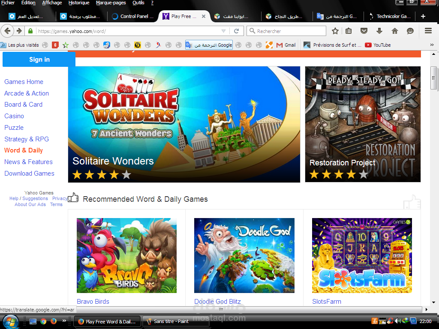Open Help / Suggestions footer link

tap(29, 198)
